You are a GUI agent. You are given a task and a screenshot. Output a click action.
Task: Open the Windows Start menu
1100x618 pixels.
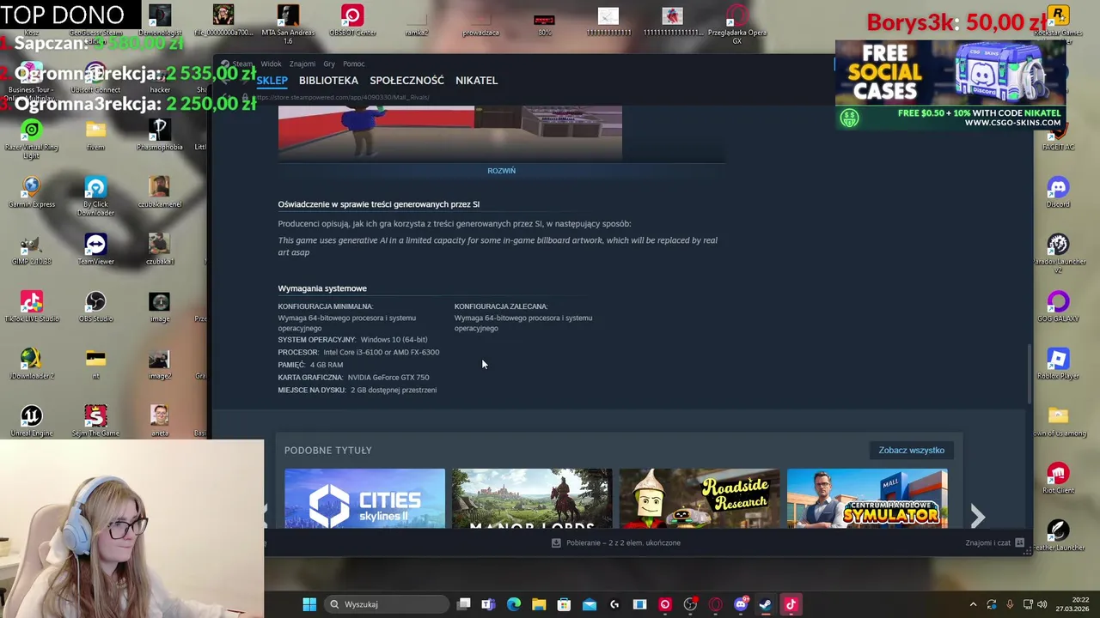click(x=309, y=604)
